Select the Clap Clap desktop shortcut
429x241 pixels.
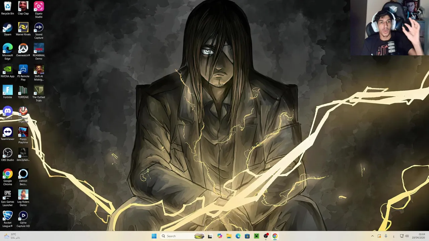pos(23,8)
